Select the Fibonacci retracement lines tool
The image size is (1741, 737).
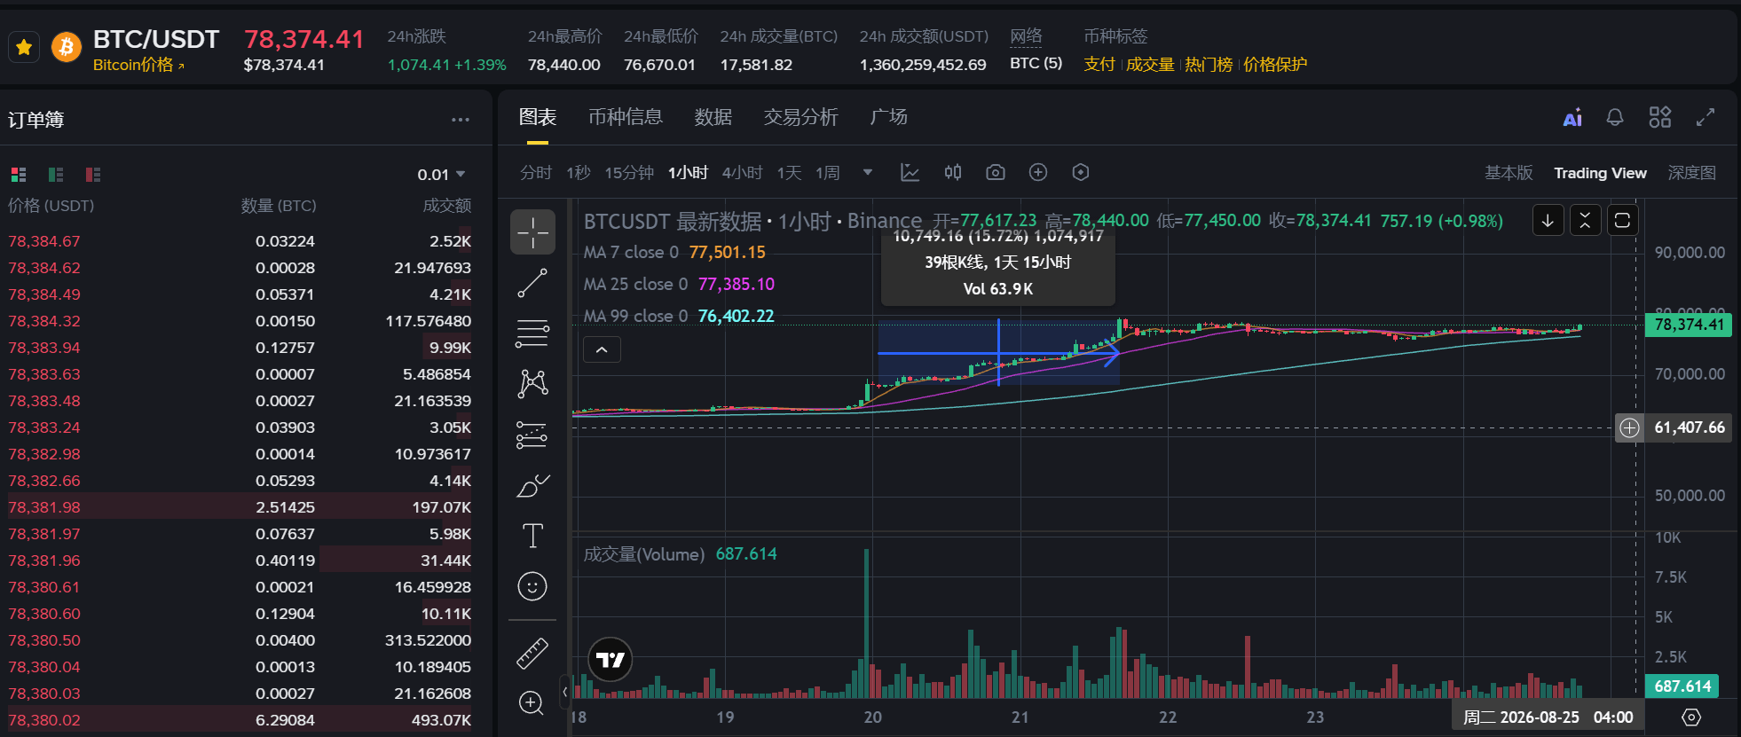(532, 333)
